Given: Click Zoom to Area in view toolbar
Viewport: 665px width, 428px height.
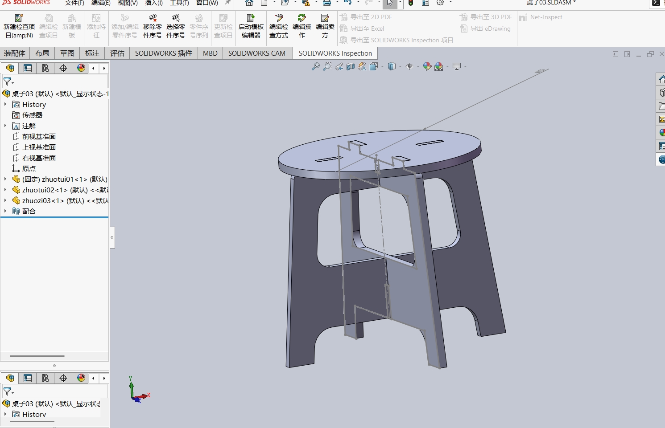Looking at the screenshot, I should click(x=327, y=67).
